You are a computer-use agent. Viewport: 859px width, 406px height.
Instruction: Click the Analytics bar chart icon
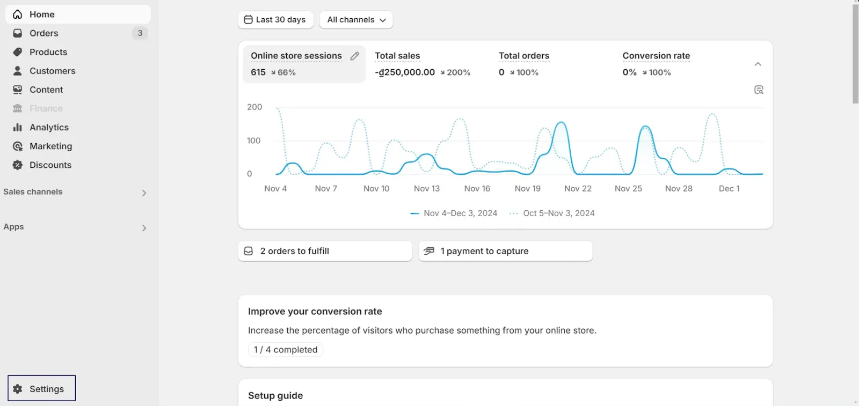tap(18, 127)
